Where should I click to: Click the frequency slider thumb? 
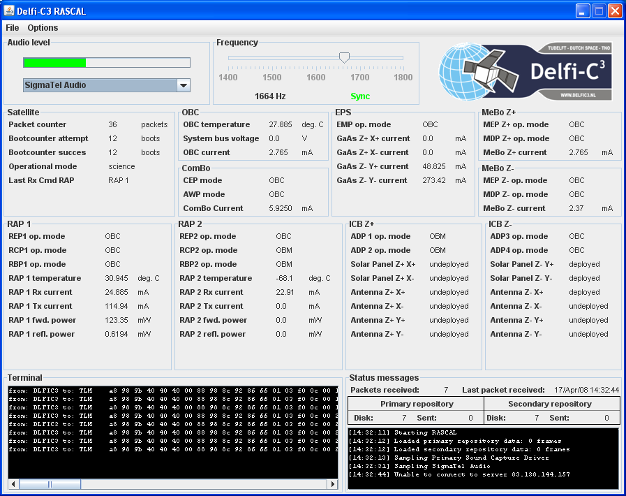point(344,58)
